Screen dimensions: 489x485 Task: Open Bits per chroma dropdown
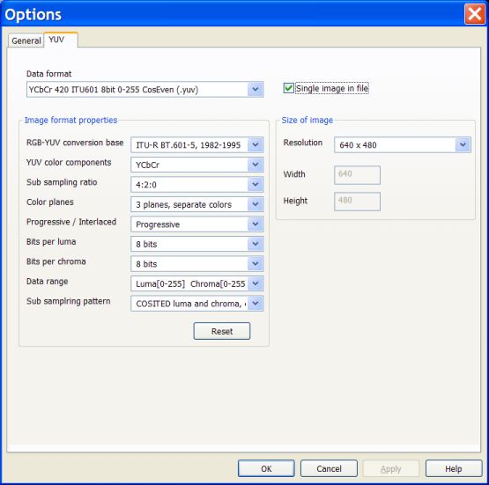click(x=197, y=264)
